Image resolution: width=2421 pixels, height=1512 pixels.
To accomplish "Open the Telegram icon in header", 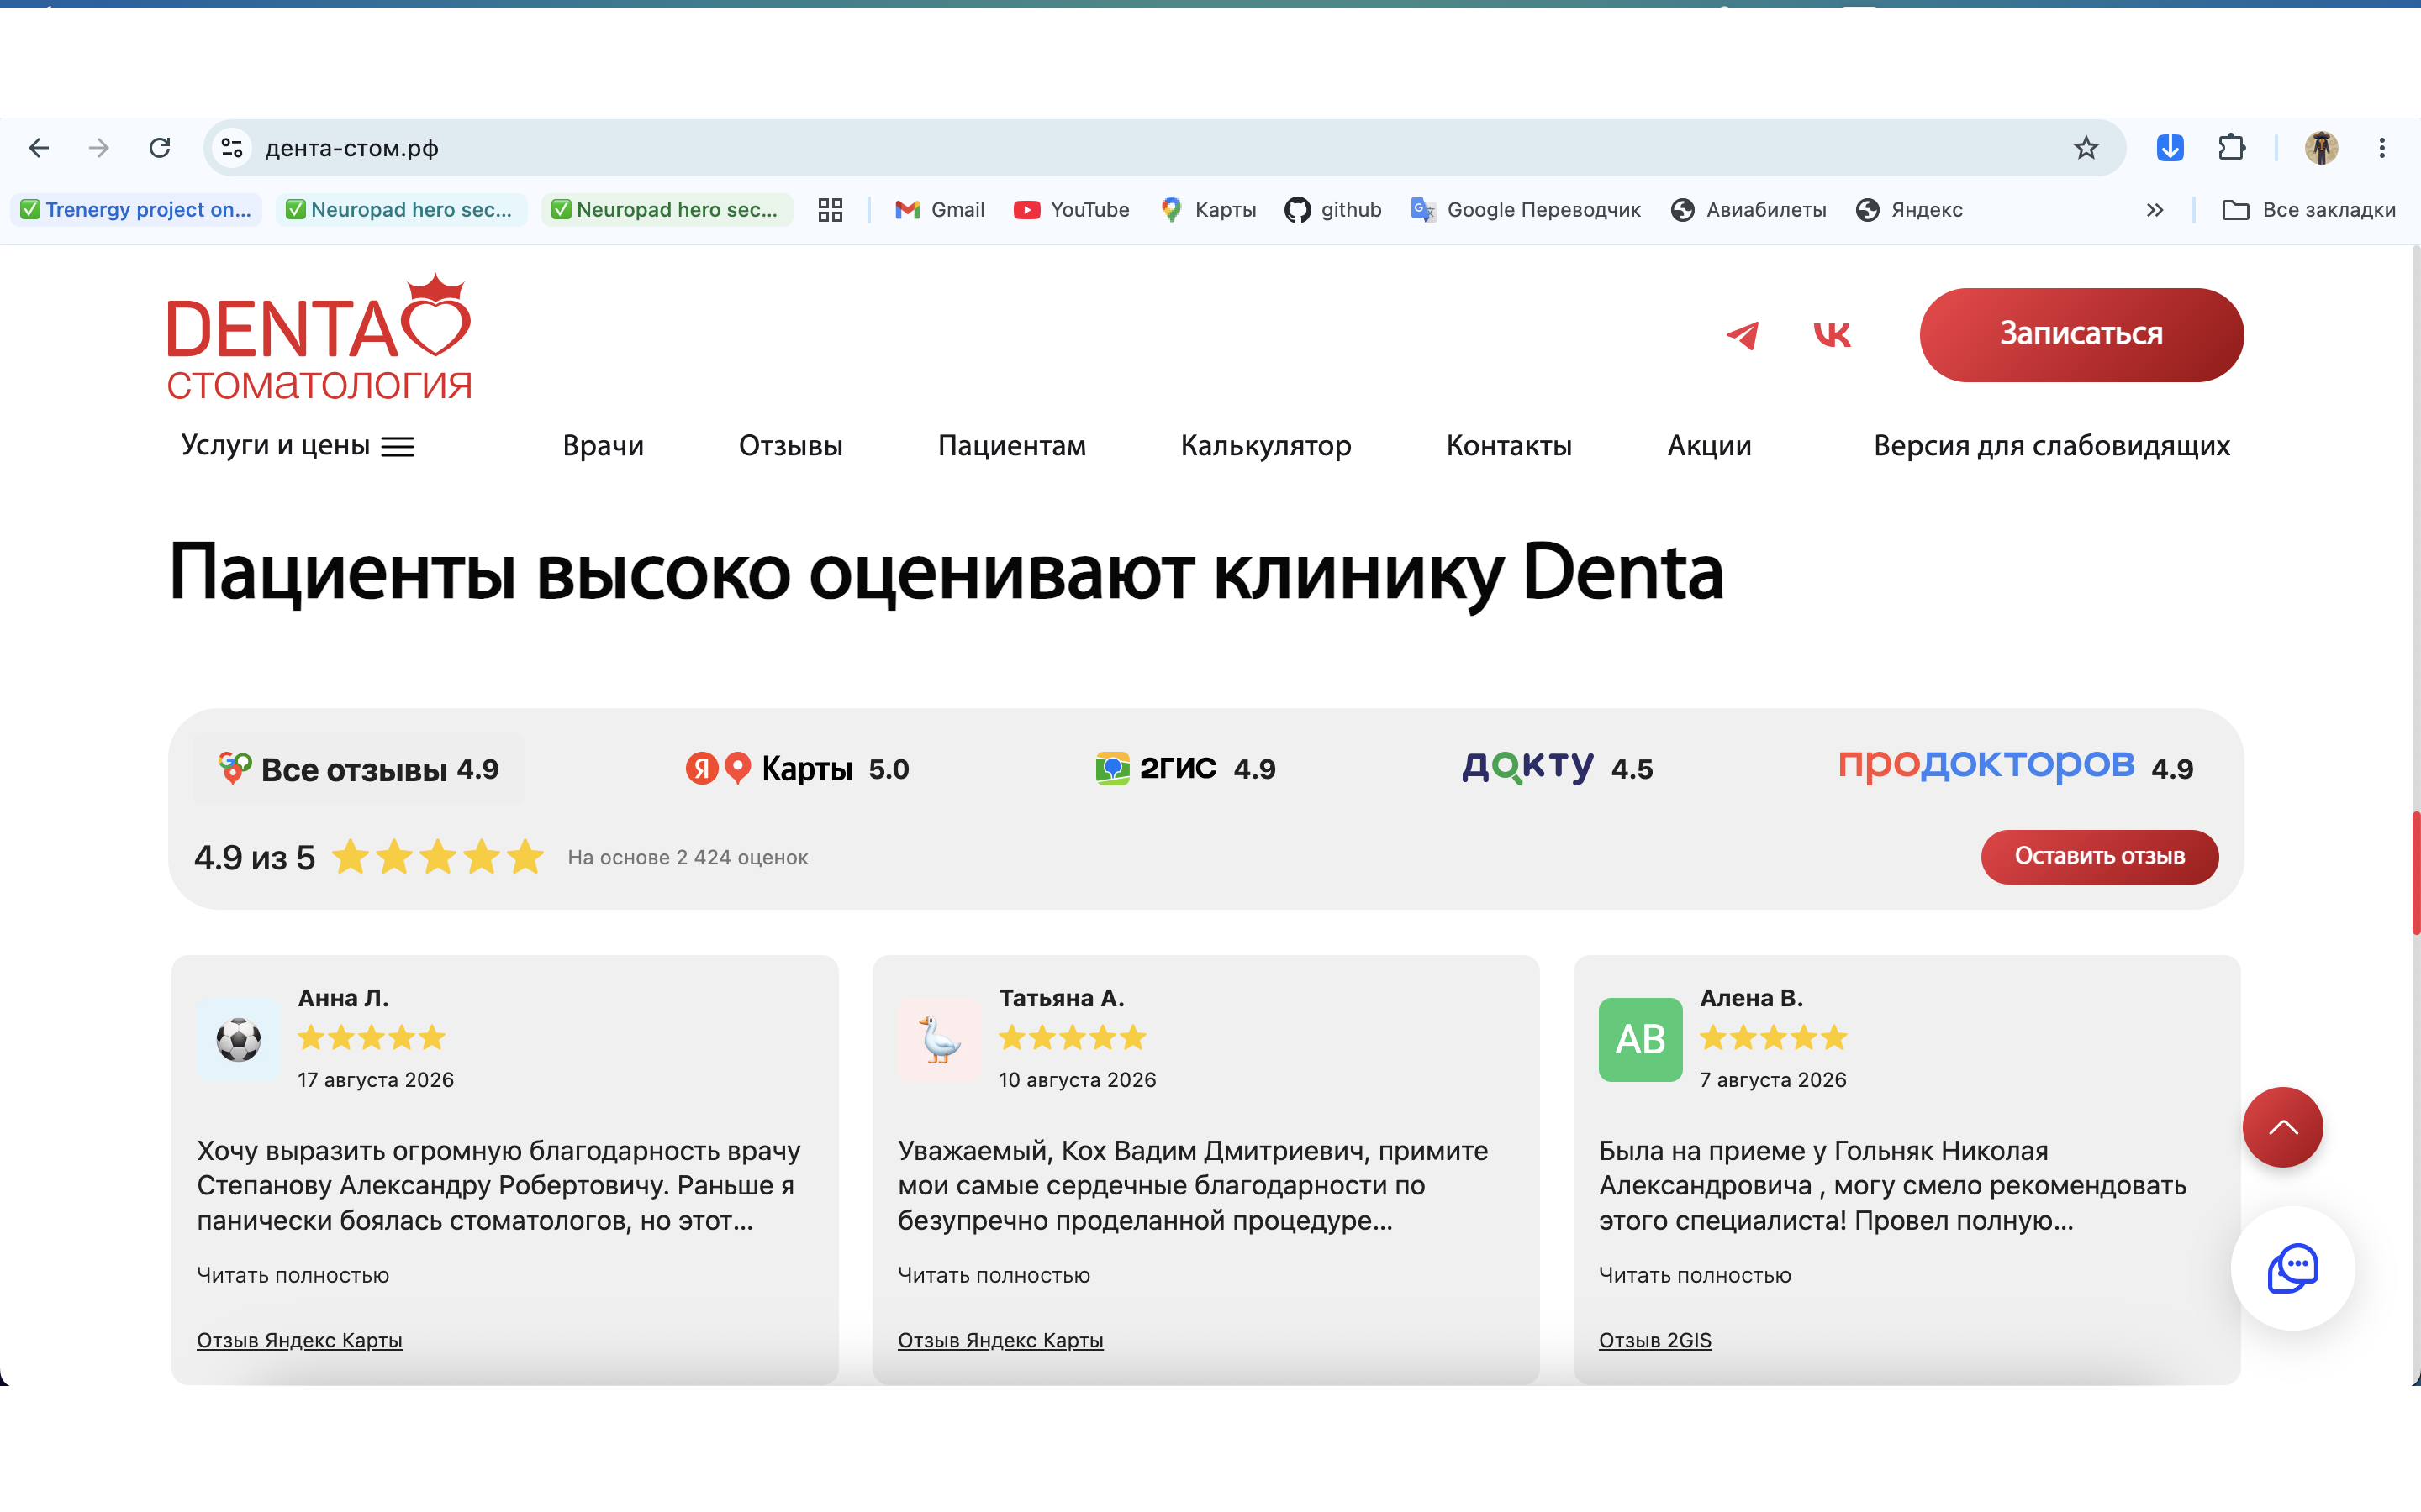I will [1743, 335].
